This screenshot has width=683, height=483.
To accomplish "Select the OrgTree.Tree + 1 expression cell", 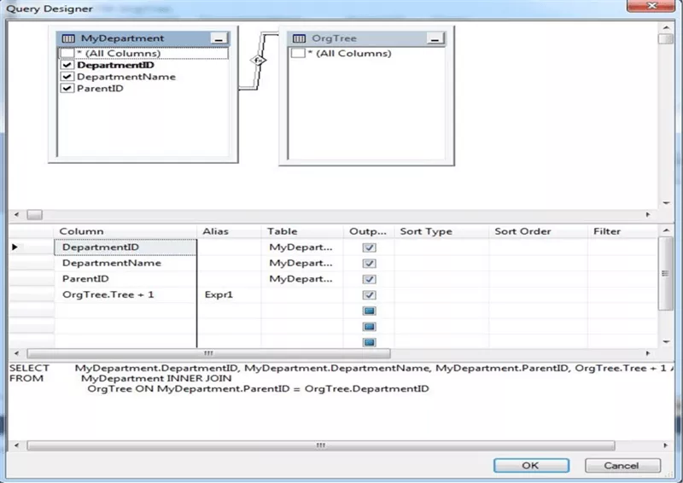I will coord(126,295).
